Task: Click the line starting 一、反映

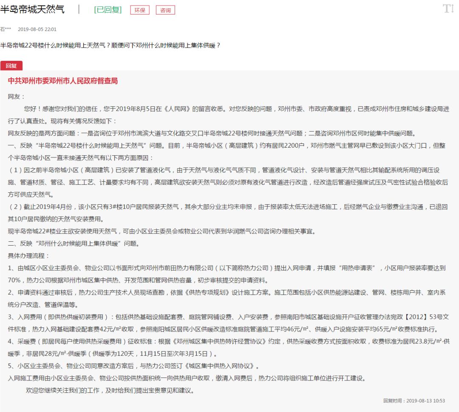Action: pyautogui.click(x=227, y=146)
